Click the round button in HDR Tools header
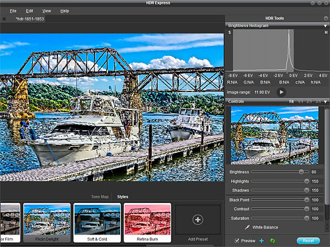This screenshot has width=330, height=247. [x=326, y=18]
